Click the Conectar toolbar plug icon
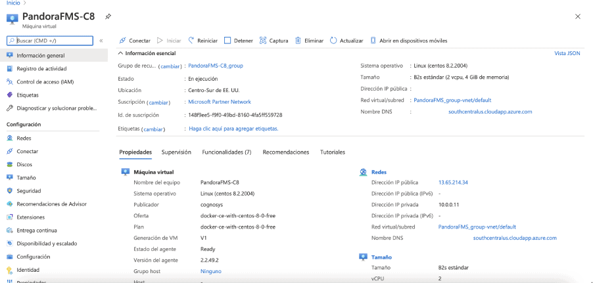 tap(122, 41)
